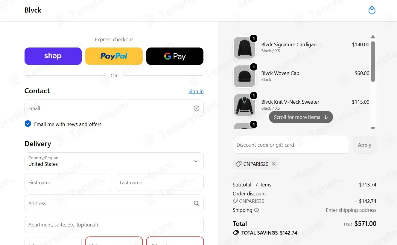
Task: Click the Blvck Woven Cap thumbnail
Action: 244,76
